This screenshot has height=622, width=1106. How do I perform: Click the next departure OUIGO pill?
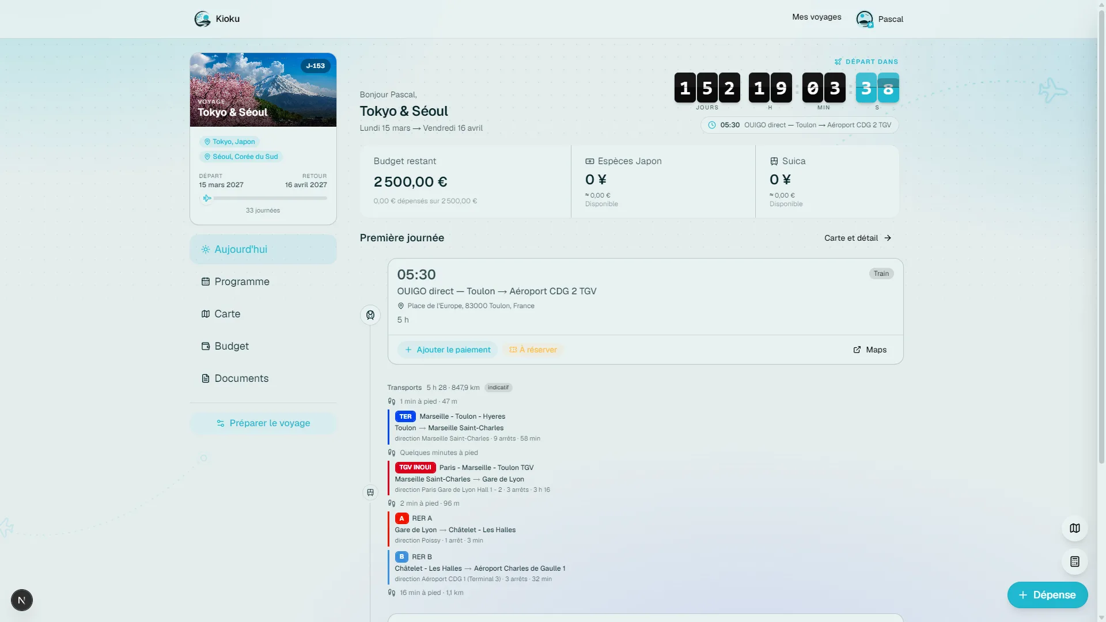point(799,125)
